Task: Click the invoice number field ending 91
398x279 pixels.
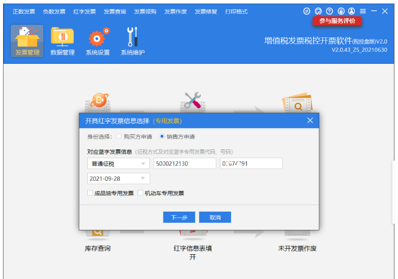Action: (x=251, y=164)
